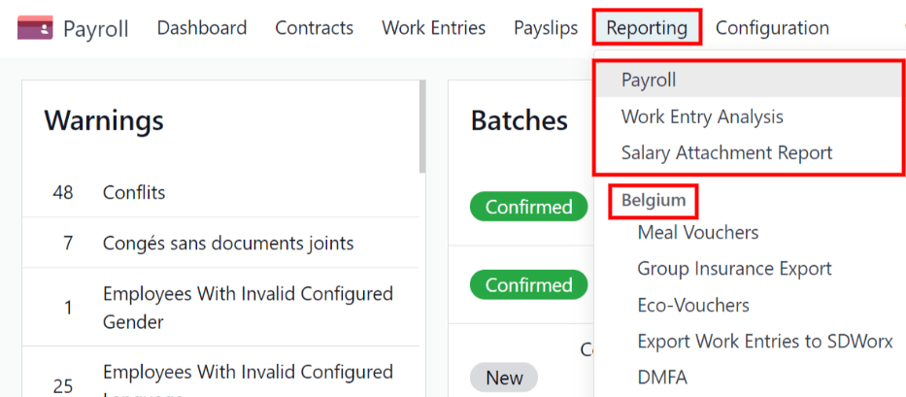Open Congés sans documents joints warning

coord(227,243)
